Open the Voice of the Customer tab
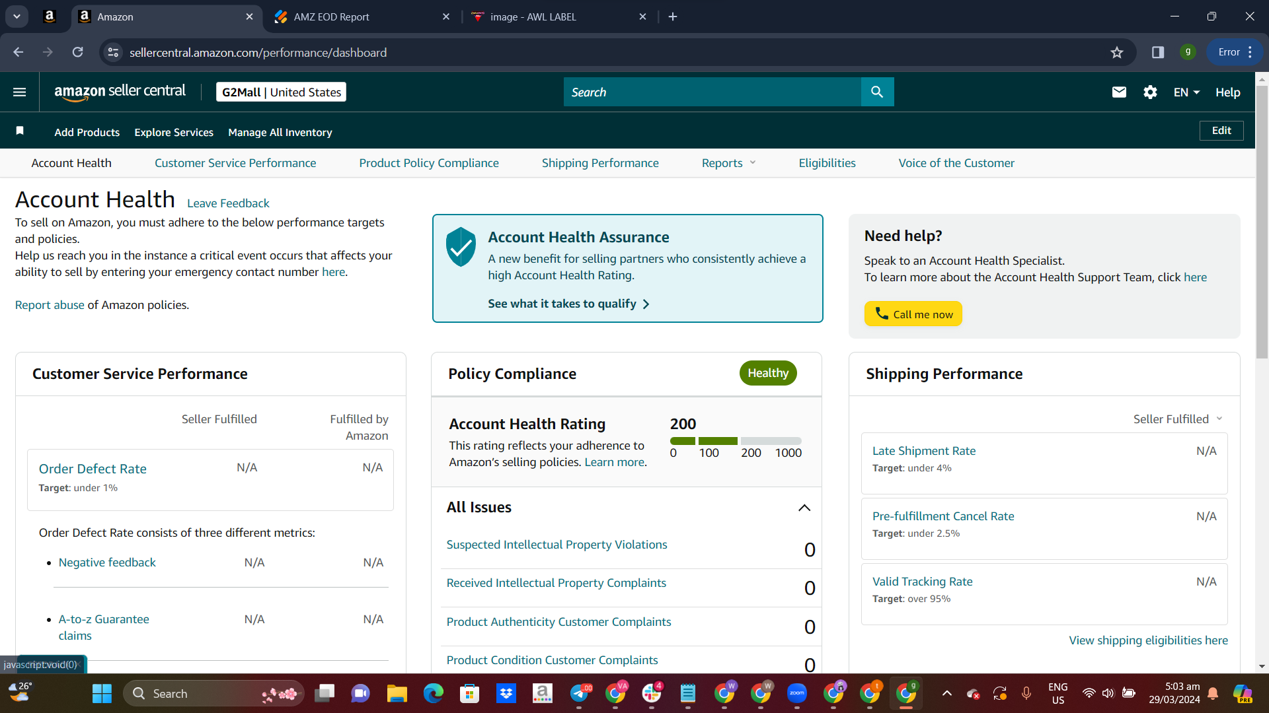The width and height of the screenshot is (1269, 713). click(x=956, y=163)
